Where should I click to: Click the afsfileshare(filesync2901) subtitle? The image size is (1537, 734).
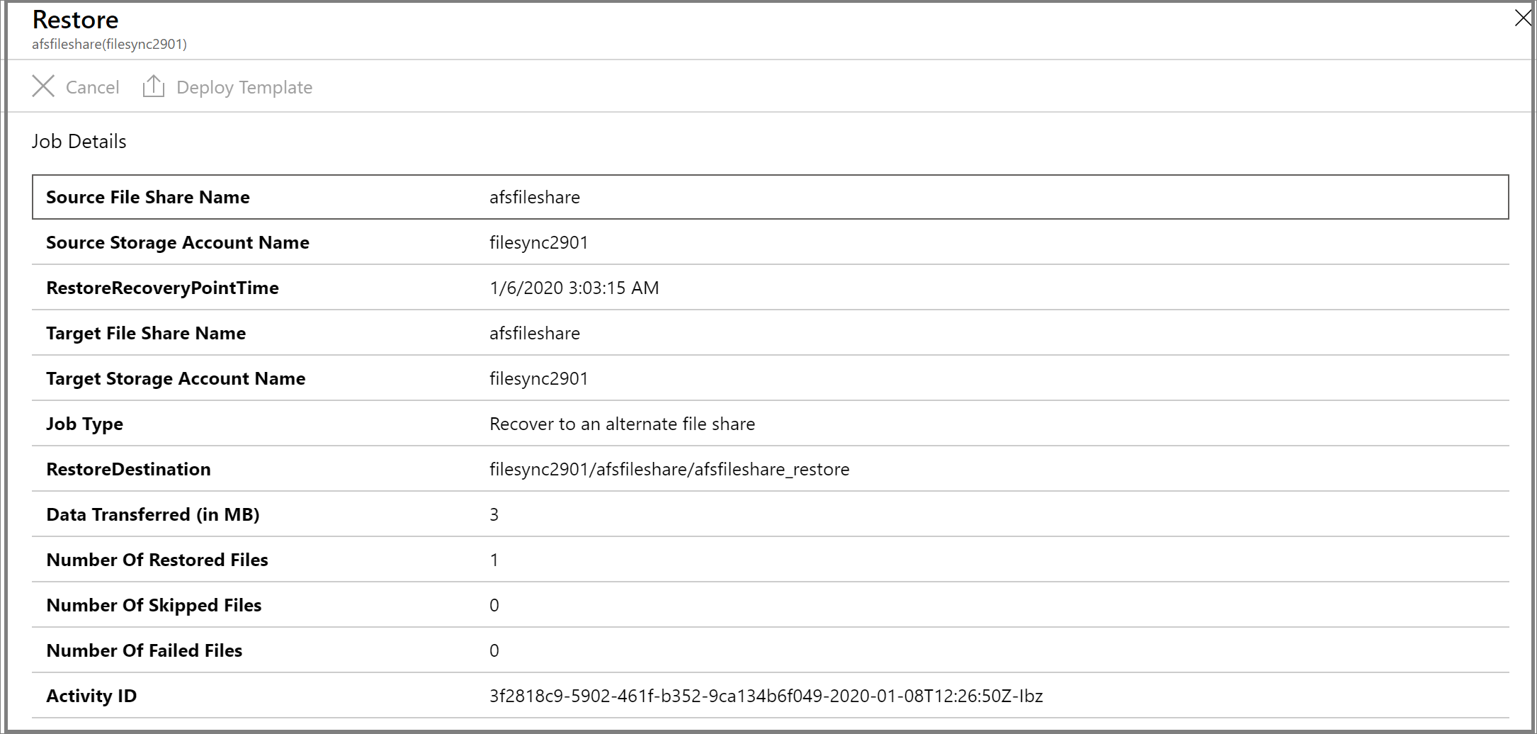(110, 44)
